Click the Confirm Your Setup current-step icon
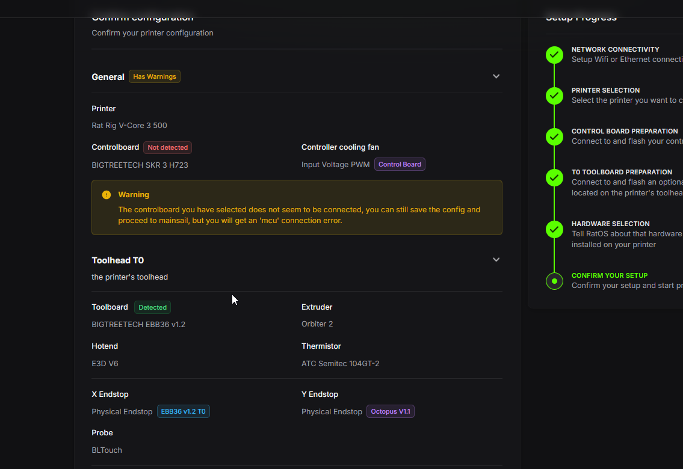Image resolution: width=683 pixels, height=469 pixels. [554, 281]
